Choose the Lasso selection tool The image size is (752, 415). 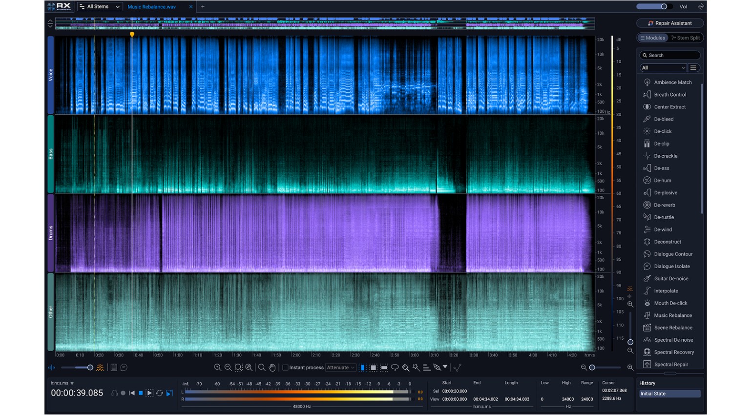[x=394, y=367]
